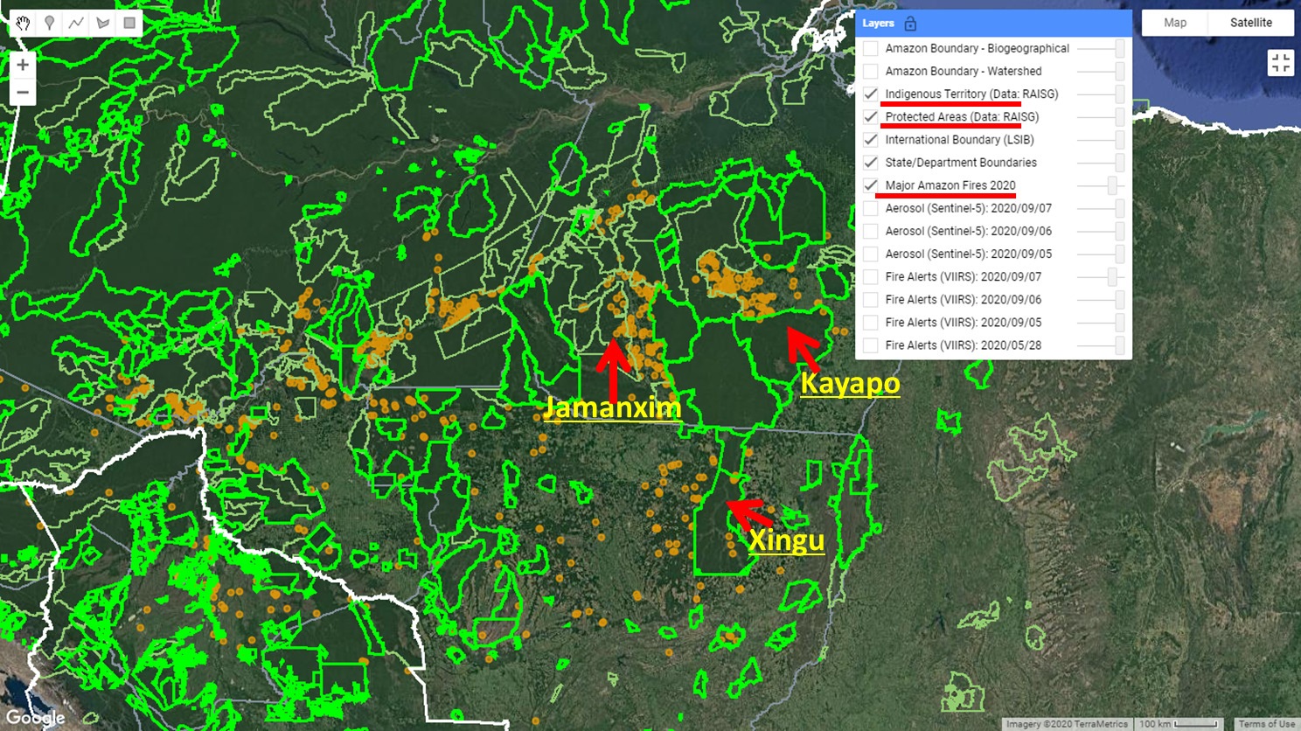Viewport: 1301px width, 731px height.
Task: Switch to Satellite view
Action: click(1250, 23)
